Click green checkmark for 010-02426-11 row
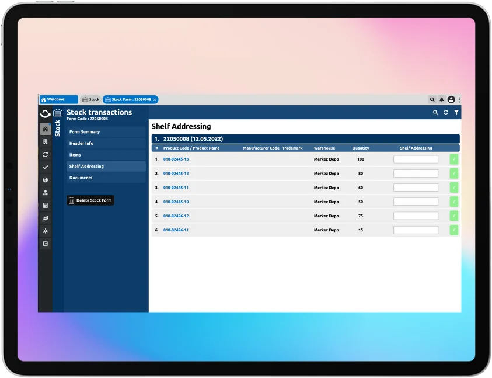The height and width of the screenshot is (378, 492). [x=454, y=230]
